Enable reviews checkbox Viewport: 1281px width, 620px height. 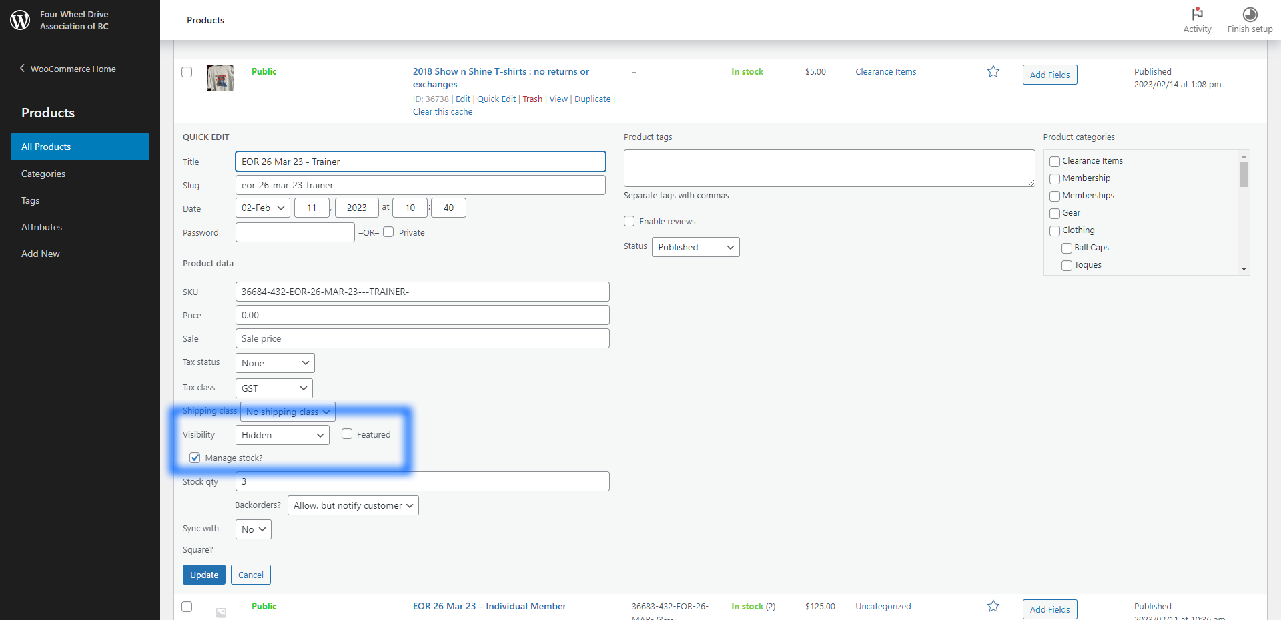(629, 221)
